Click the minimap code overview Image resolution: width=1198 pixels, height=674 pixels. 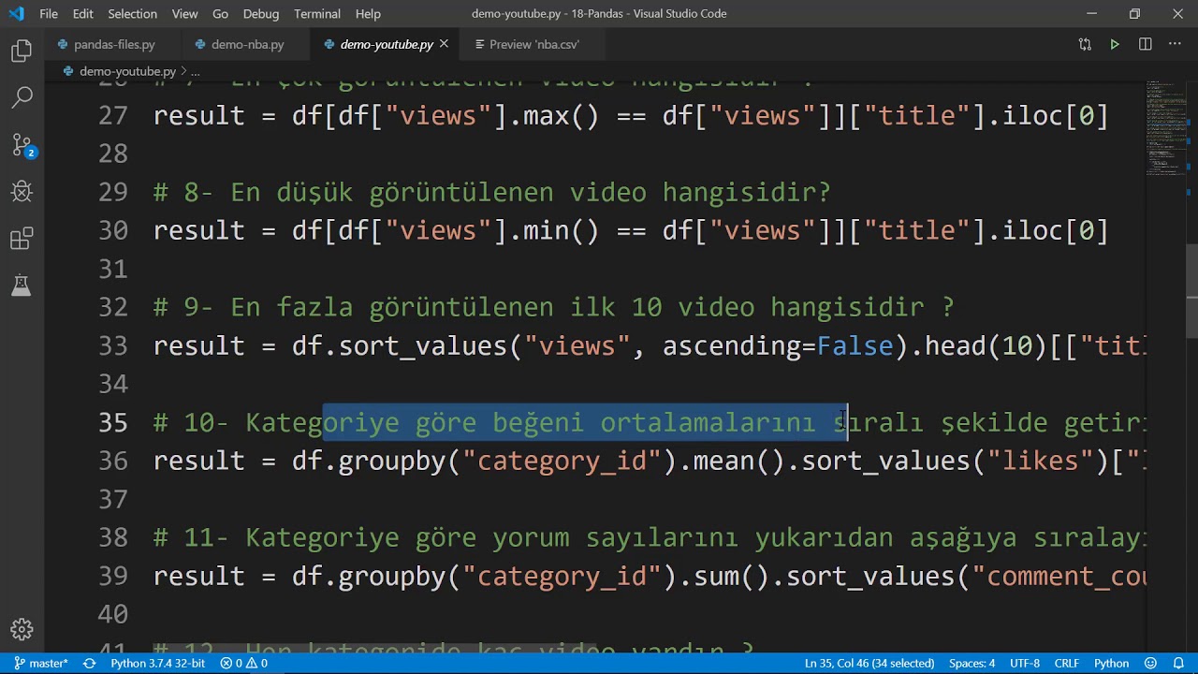(1164, 128)
